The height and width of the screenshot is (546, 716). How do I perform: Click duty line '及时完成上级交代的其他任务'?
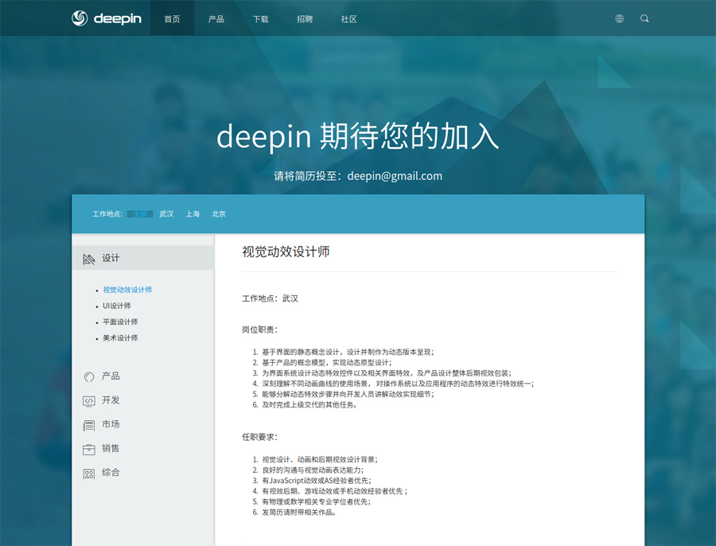click(309, 405)
